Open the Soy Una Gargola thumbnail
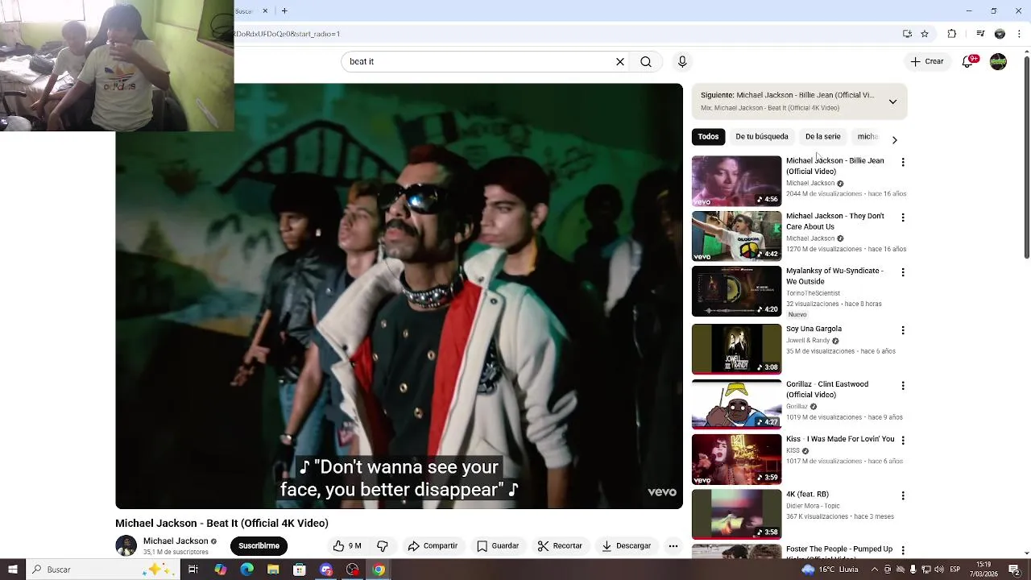This screenshot has width=1031, height=580. click(x=736, y=350)
